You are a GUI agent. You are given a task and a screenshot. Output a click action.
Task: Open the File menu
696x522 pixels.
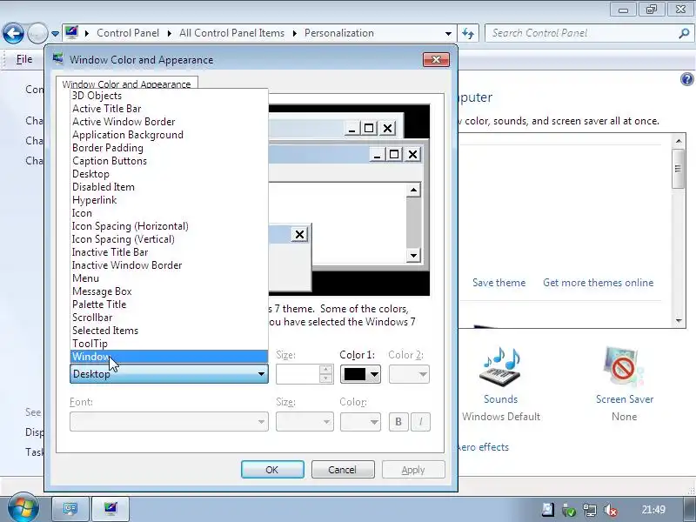[24, 59]
